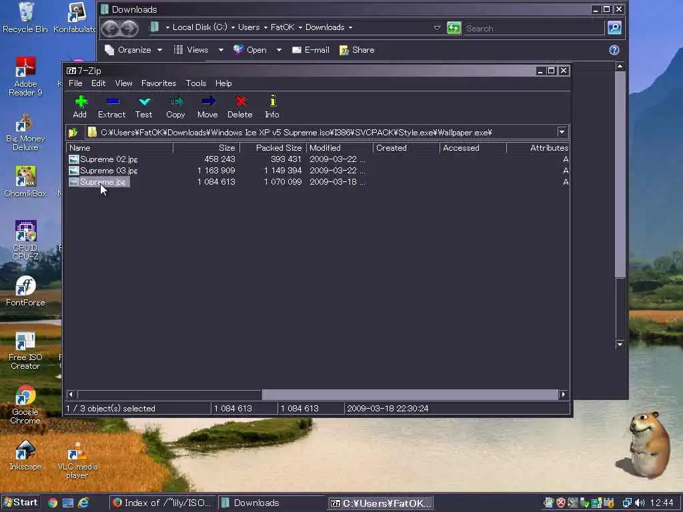Open the Favorites menu in 7-Zip
Screen dimensions: 683x512
pyautogui.click(x=159, y=83)
